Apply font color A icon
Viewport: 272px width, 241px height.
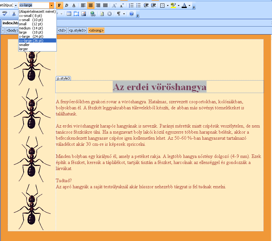click(x=184, y=5)
